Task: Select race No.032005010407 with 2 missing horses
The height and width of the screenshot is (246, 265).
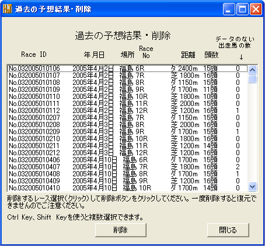Action: (127, 167)
